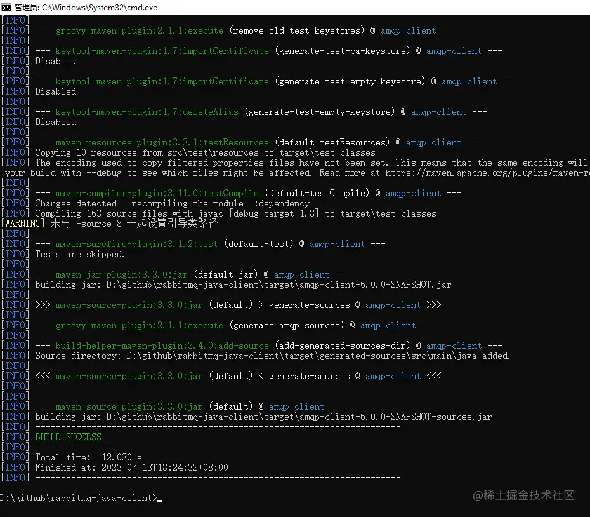Click the 'build-helper-maven-plugin:3.4.0:add-source' text

tap(162, 346)
